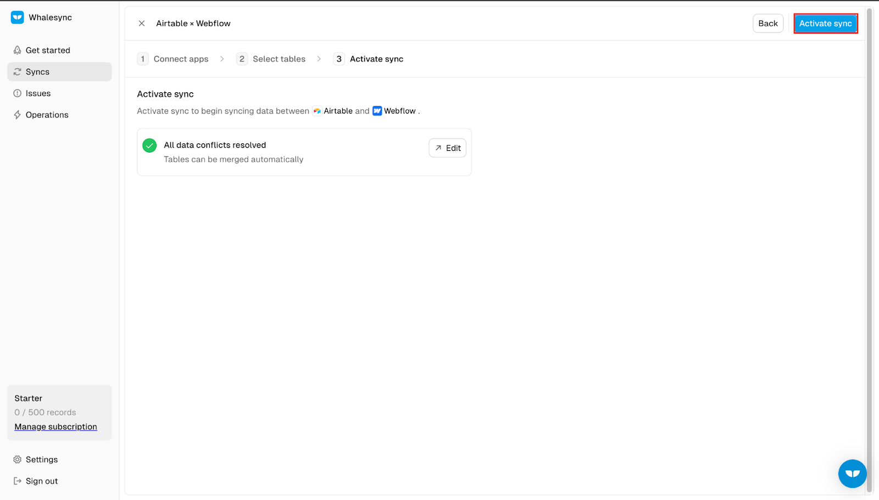This screenshot has width=879, height=500.
Task: Click the Manage subscription link
Action: tap(55, 426)
